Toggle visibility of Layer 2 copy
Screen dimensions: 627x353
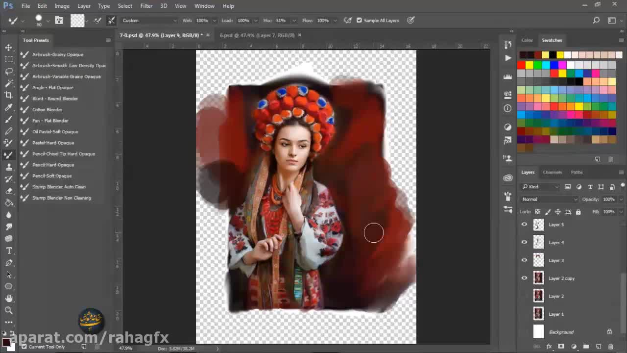click(x=524, y=278)
